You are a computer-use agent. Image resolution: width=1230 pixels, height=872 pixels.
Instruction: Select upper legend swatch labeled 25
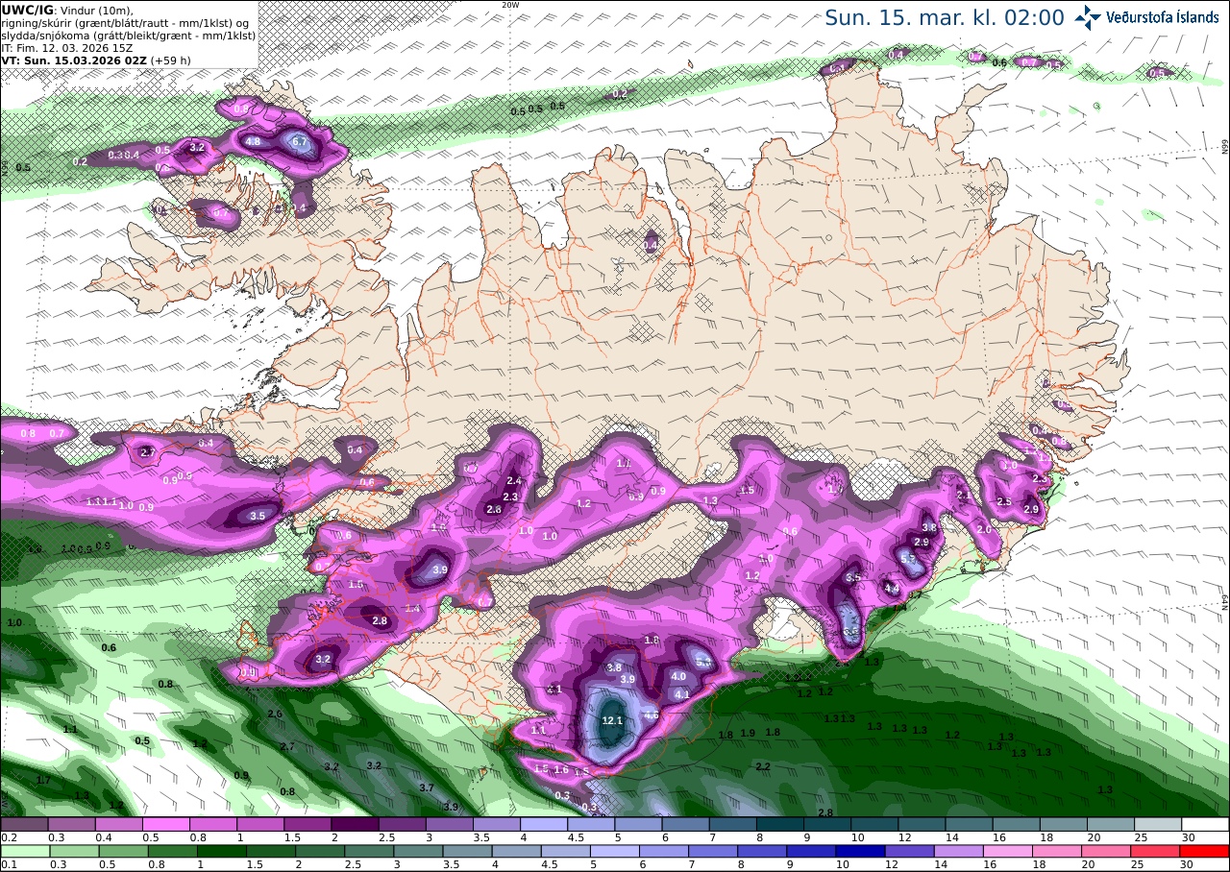1158,824
